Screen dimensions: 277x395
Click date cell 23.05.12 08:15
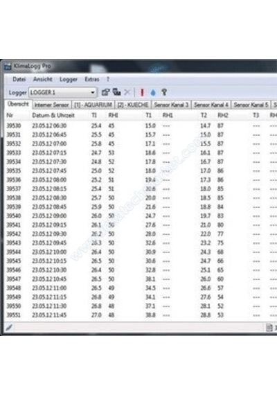(49, 189)
